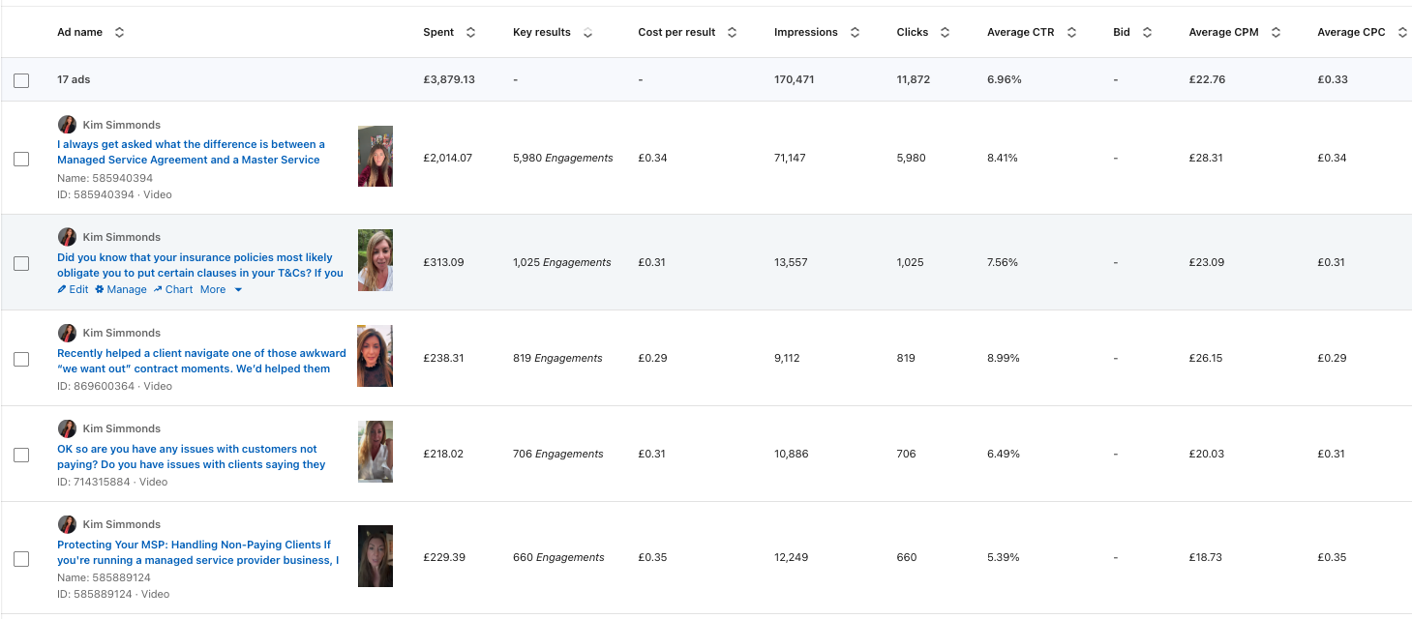Click Manage for the insurance policies ad
Viewport: 1412px width, 619px height.
(121, 289)
